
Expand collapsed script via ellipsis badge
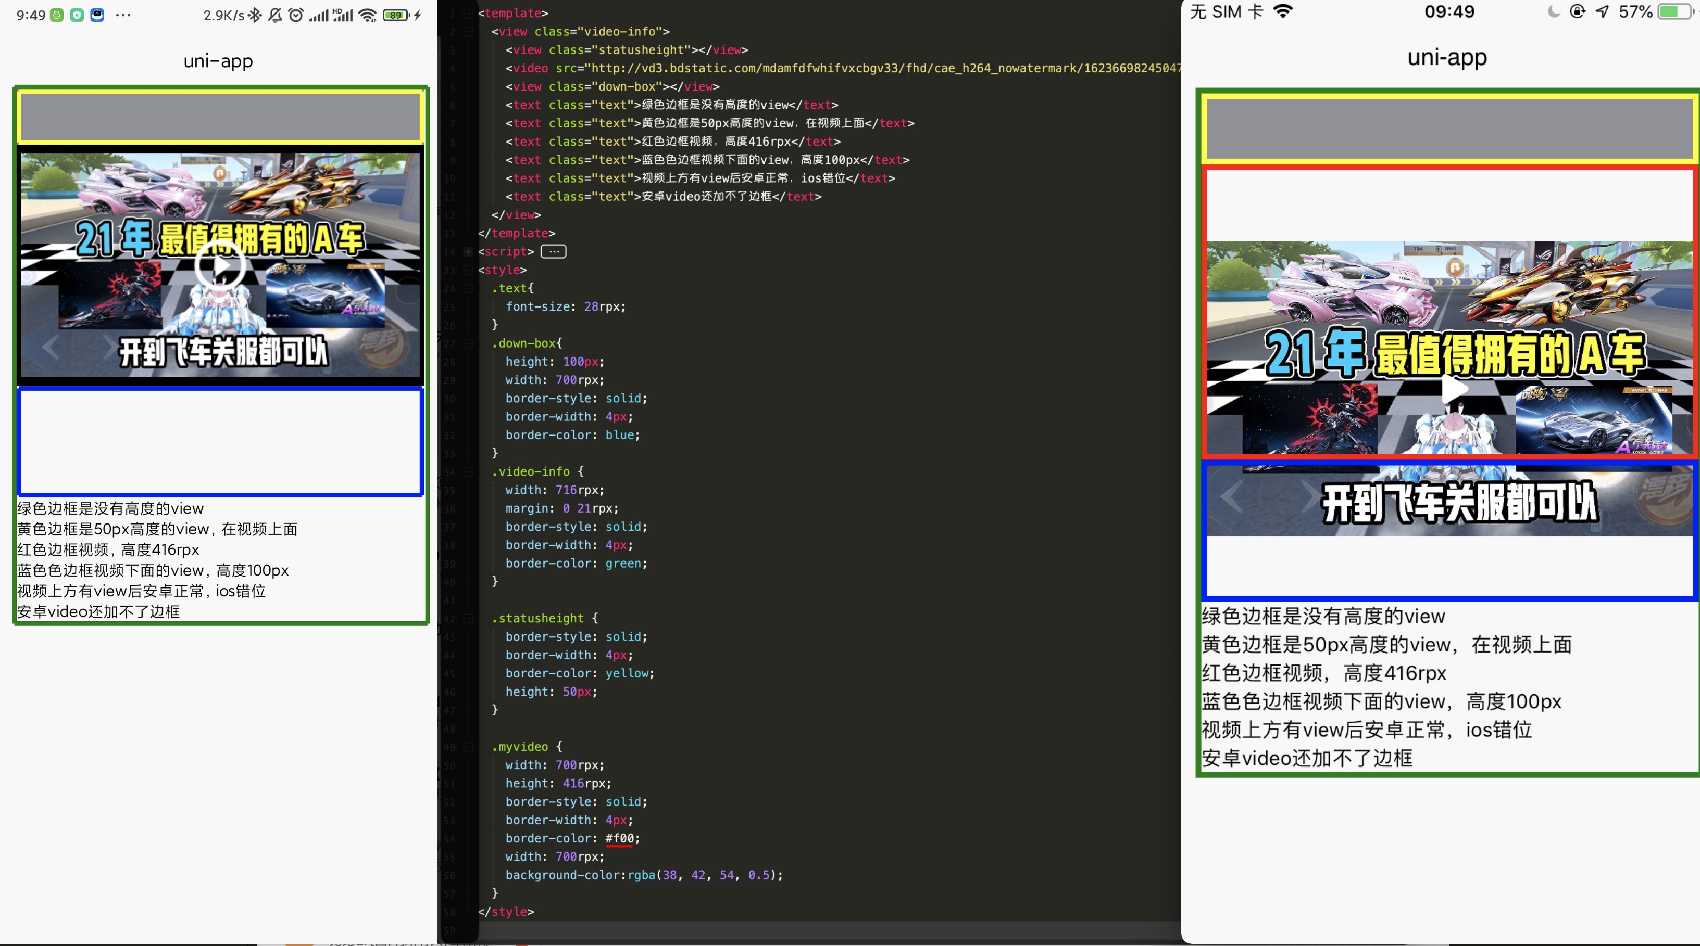(553, 252)
